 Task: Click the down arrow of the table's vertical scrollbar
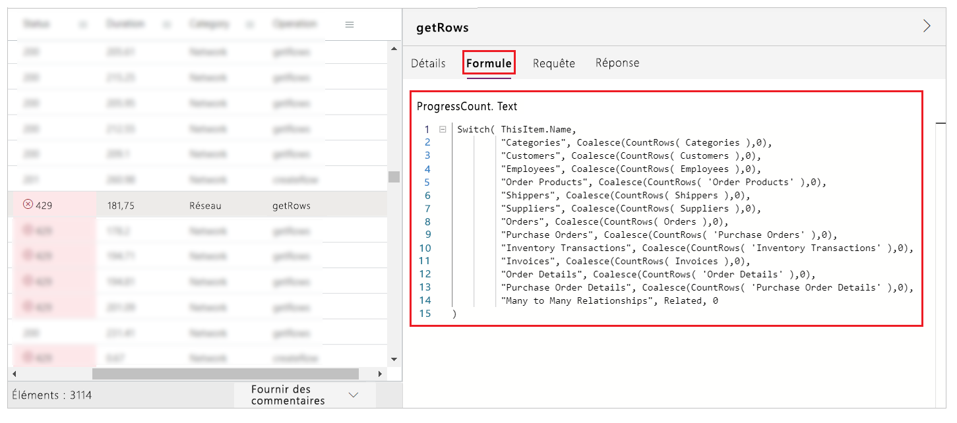394,359
